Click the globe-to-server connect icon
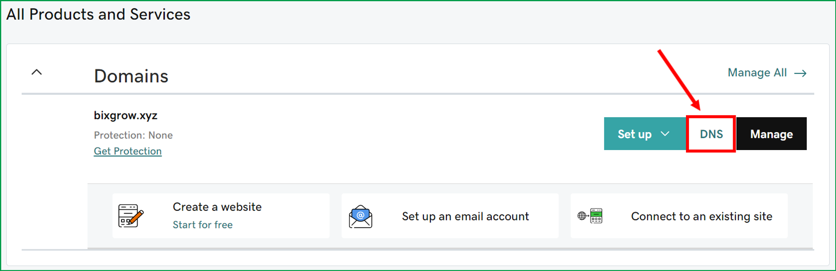 pyautogui.click(x=590, y=216)
